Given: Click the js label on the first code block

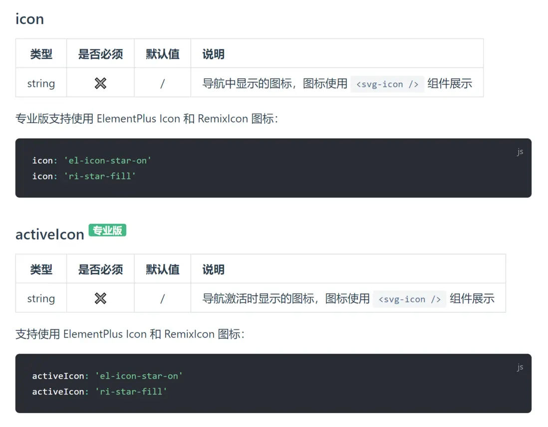Looking at the screenshot, I should click(520, 152).
